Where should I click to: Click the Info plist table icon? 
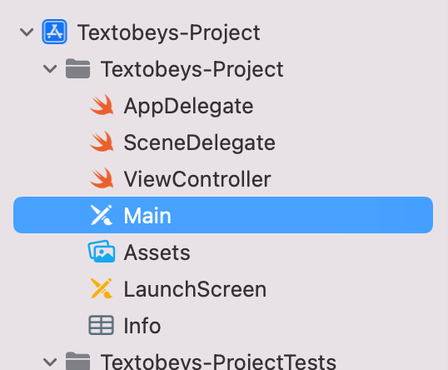[101, 325]
